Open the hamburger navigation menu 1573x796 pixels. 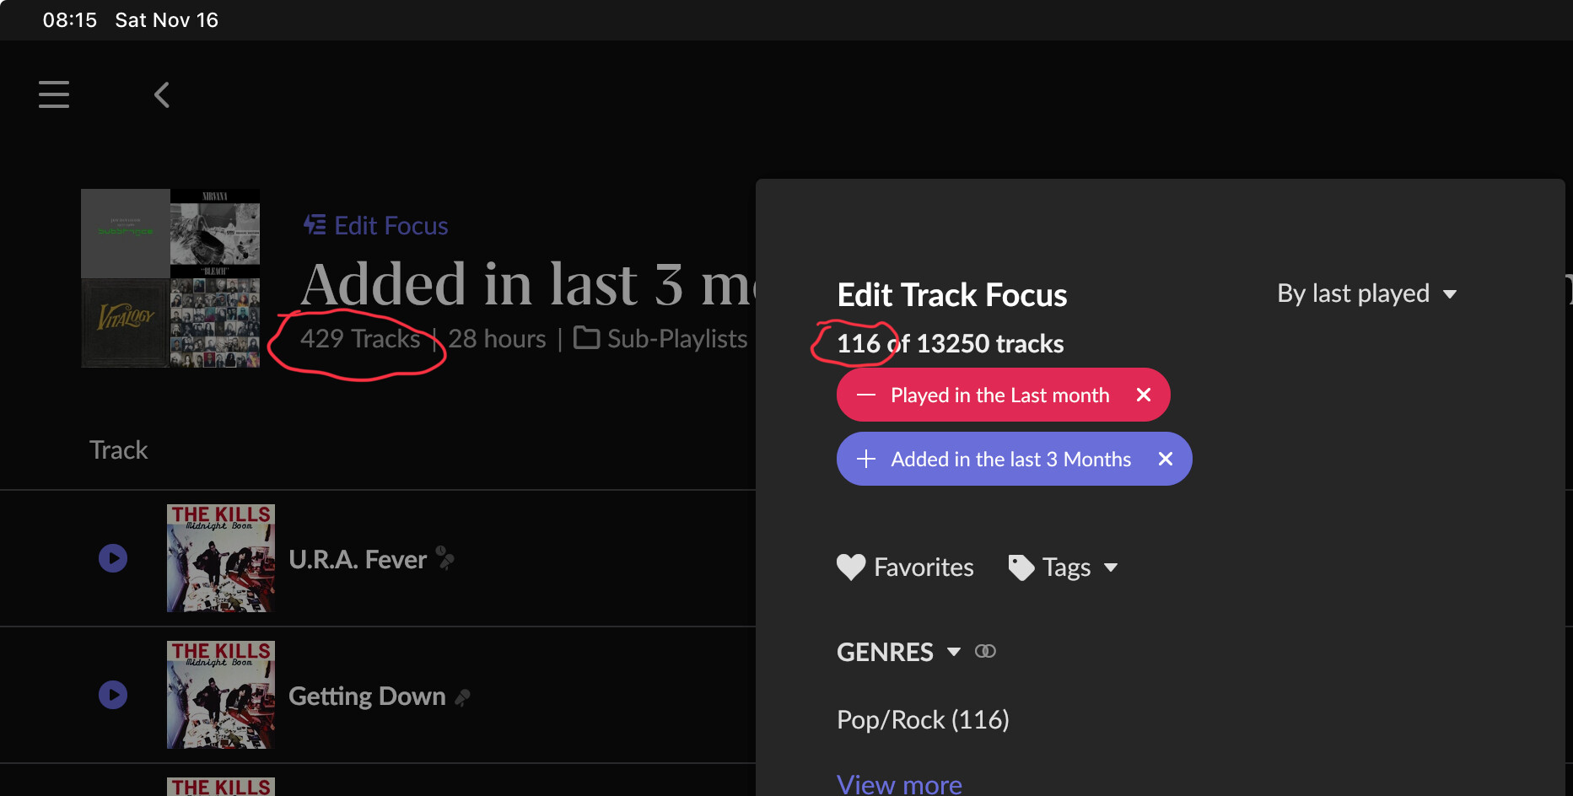(x=53, y=94)
